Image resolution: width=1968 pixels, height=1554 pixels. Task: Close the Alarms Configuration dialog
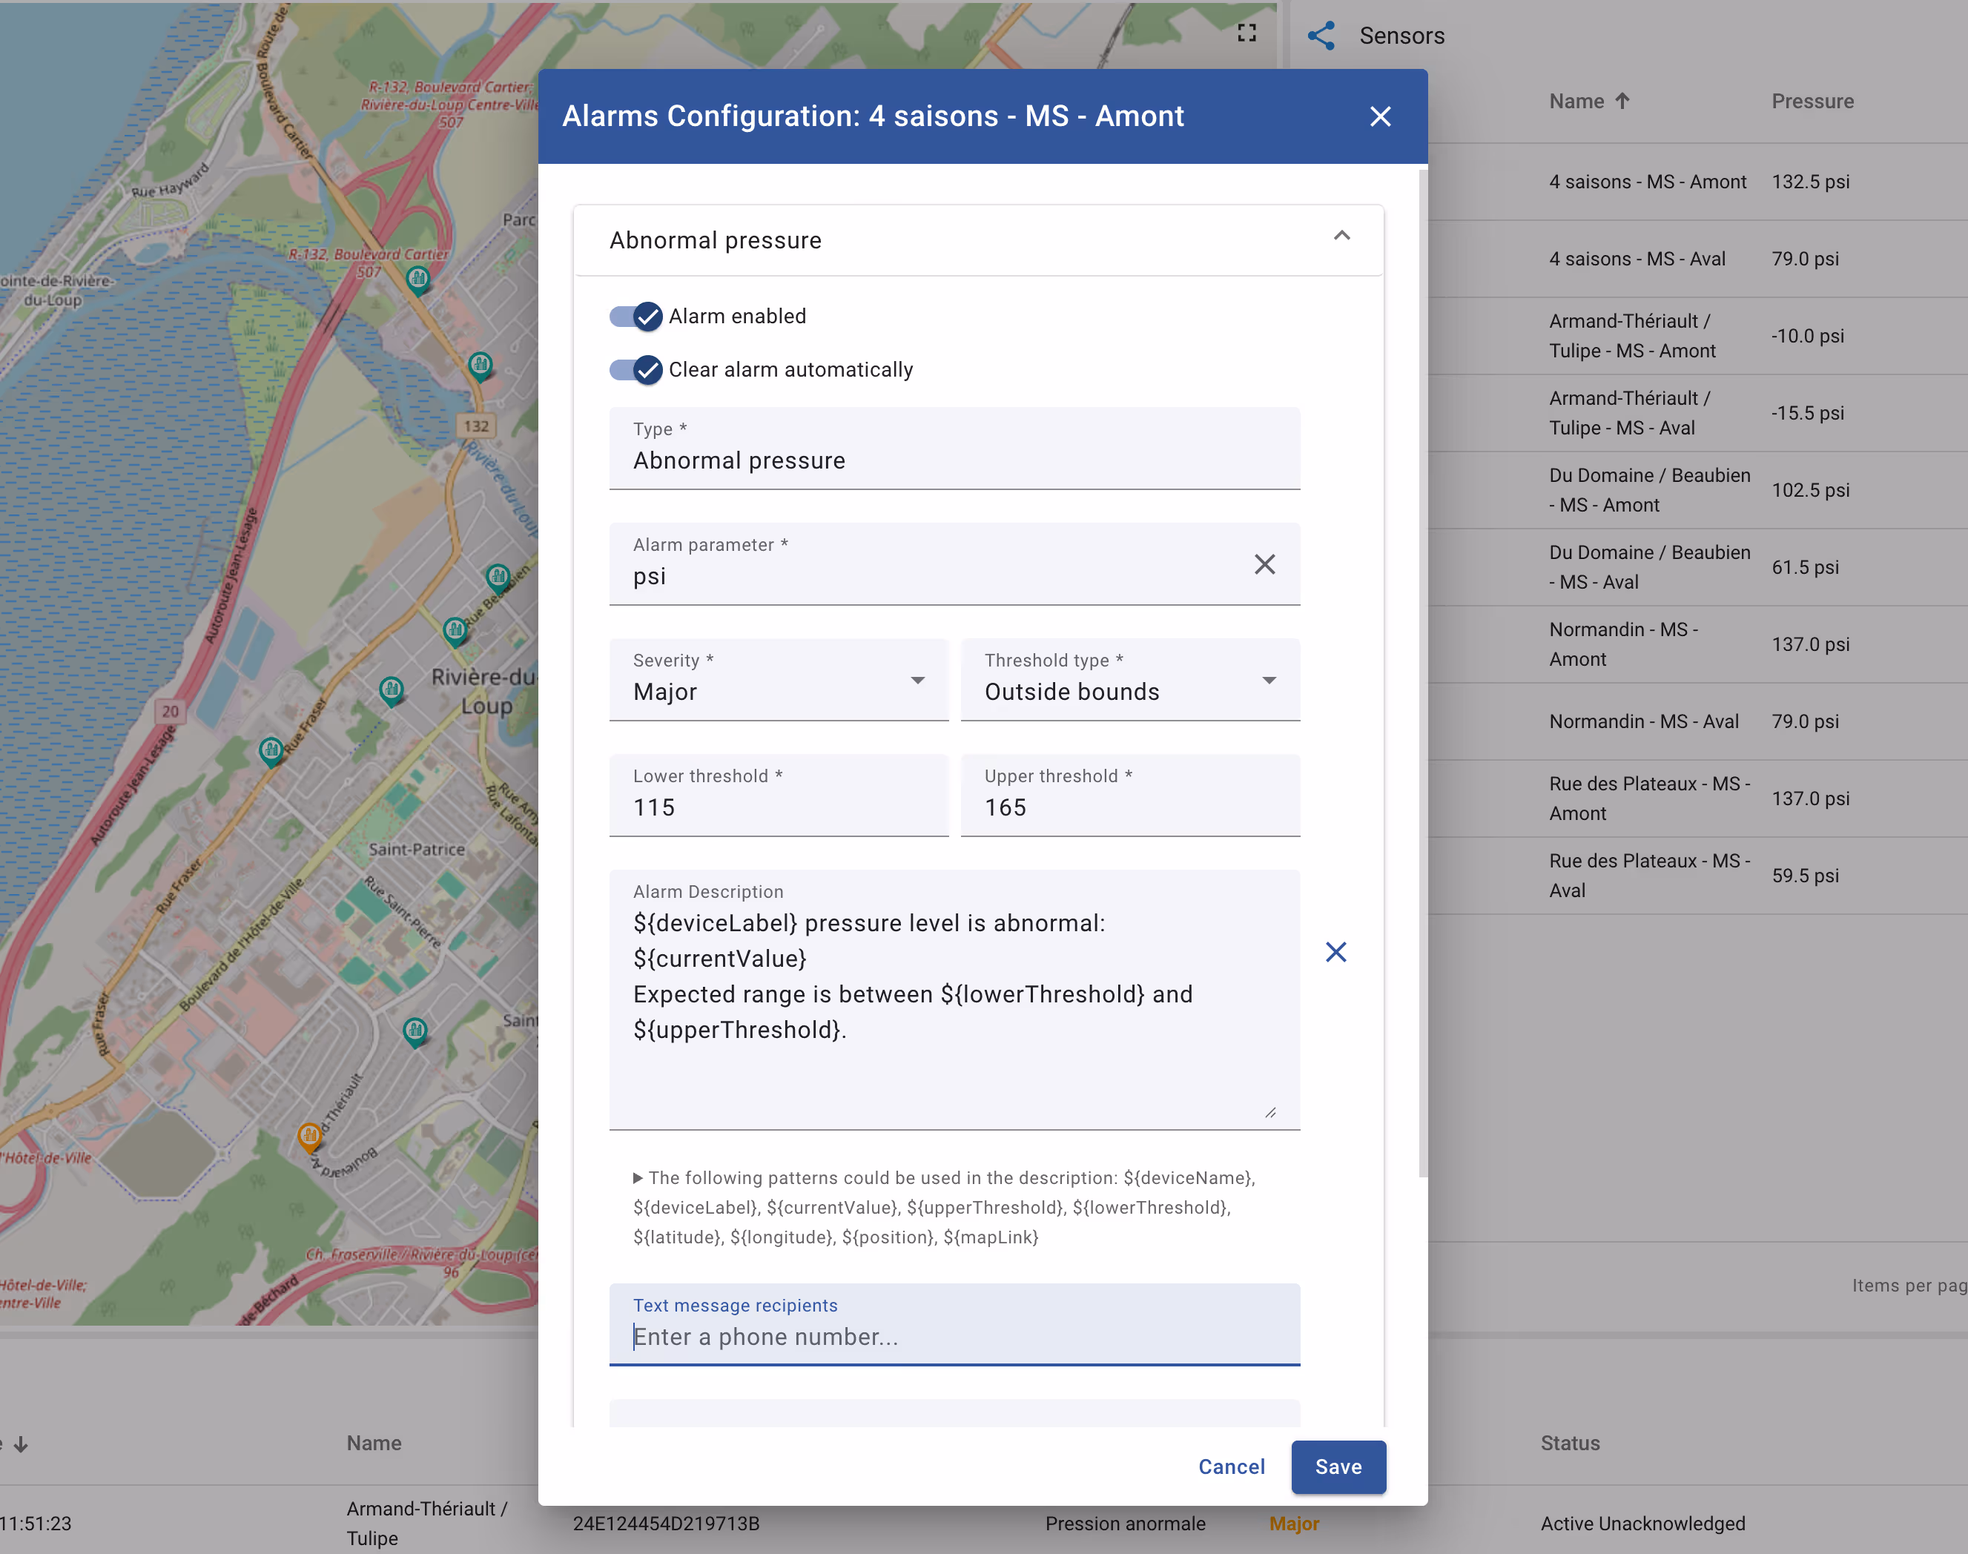[1379, 116]
